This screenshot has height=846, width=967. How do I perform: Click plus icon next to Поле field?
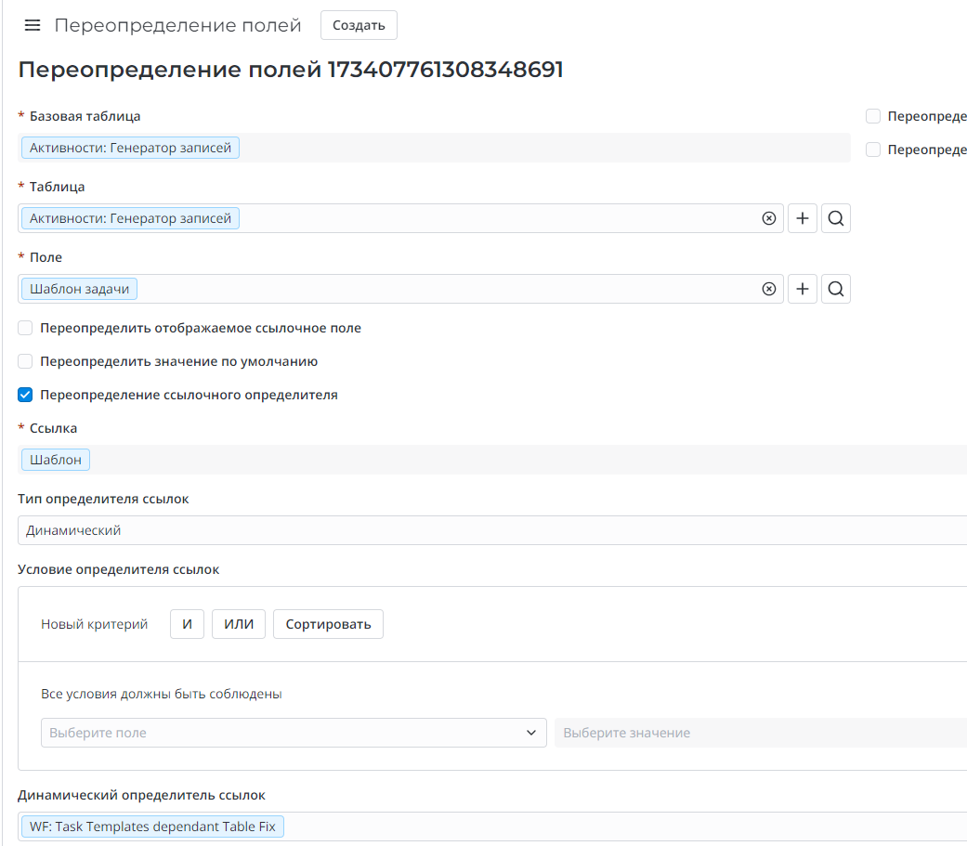(803, 289)
